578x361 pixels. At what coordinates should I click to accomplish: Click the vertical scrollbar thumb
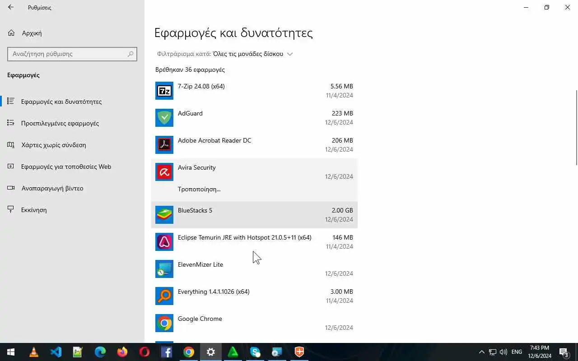576,128
